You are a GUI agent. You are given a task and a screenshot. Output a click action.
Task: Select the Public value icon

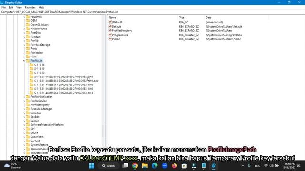click(110, 39)
